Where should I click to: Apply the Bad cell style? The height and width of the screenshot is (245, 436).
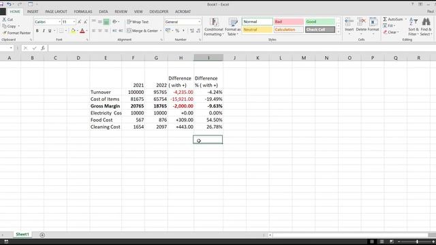point(289,22)
